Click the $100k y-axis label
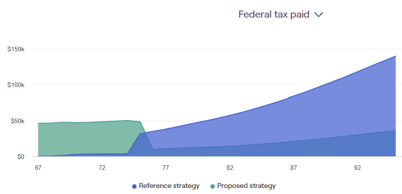402x194 pixels. coord(16,85)
